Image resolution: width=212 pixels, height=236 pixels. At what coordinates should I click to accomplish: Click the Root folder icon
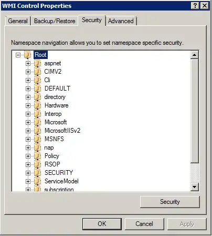27,55
